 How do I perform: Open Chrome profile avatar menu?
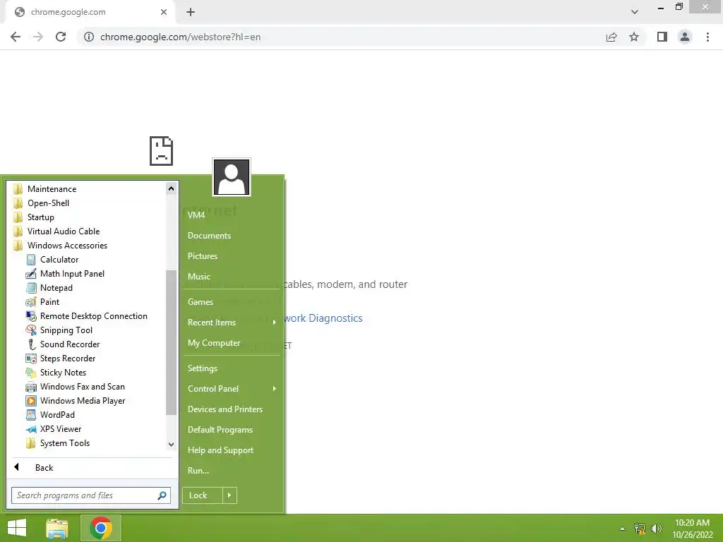tap(685, 37)
